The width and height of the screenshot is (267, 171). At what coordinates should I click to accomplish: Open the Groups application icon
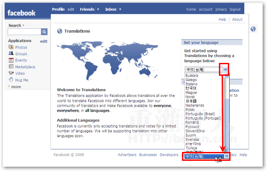click(11, 54)
